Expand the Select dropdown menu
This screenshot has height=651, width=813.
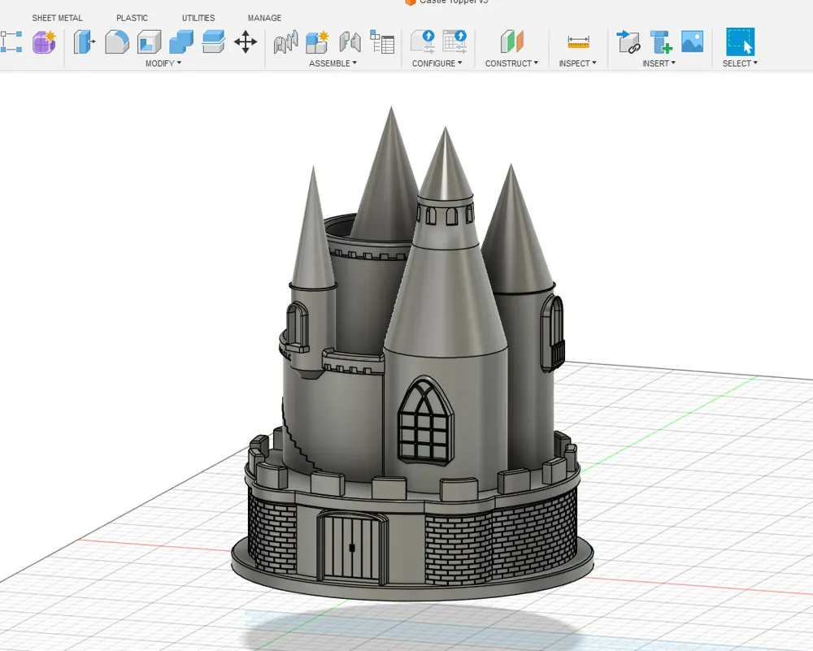click(740, 63)
